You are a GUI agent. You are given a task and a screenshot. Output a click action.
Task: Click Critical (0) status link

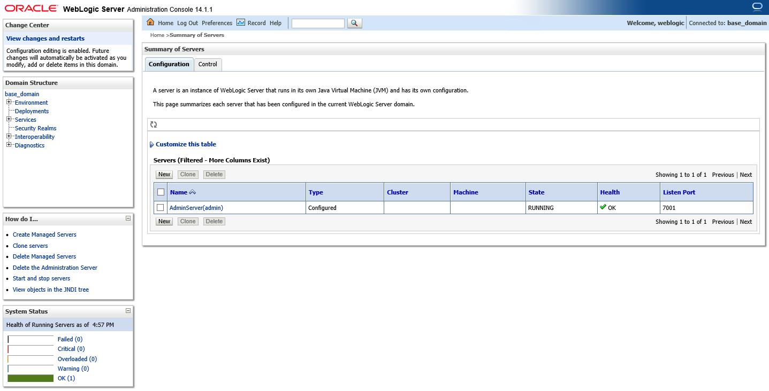coord(71,349)
